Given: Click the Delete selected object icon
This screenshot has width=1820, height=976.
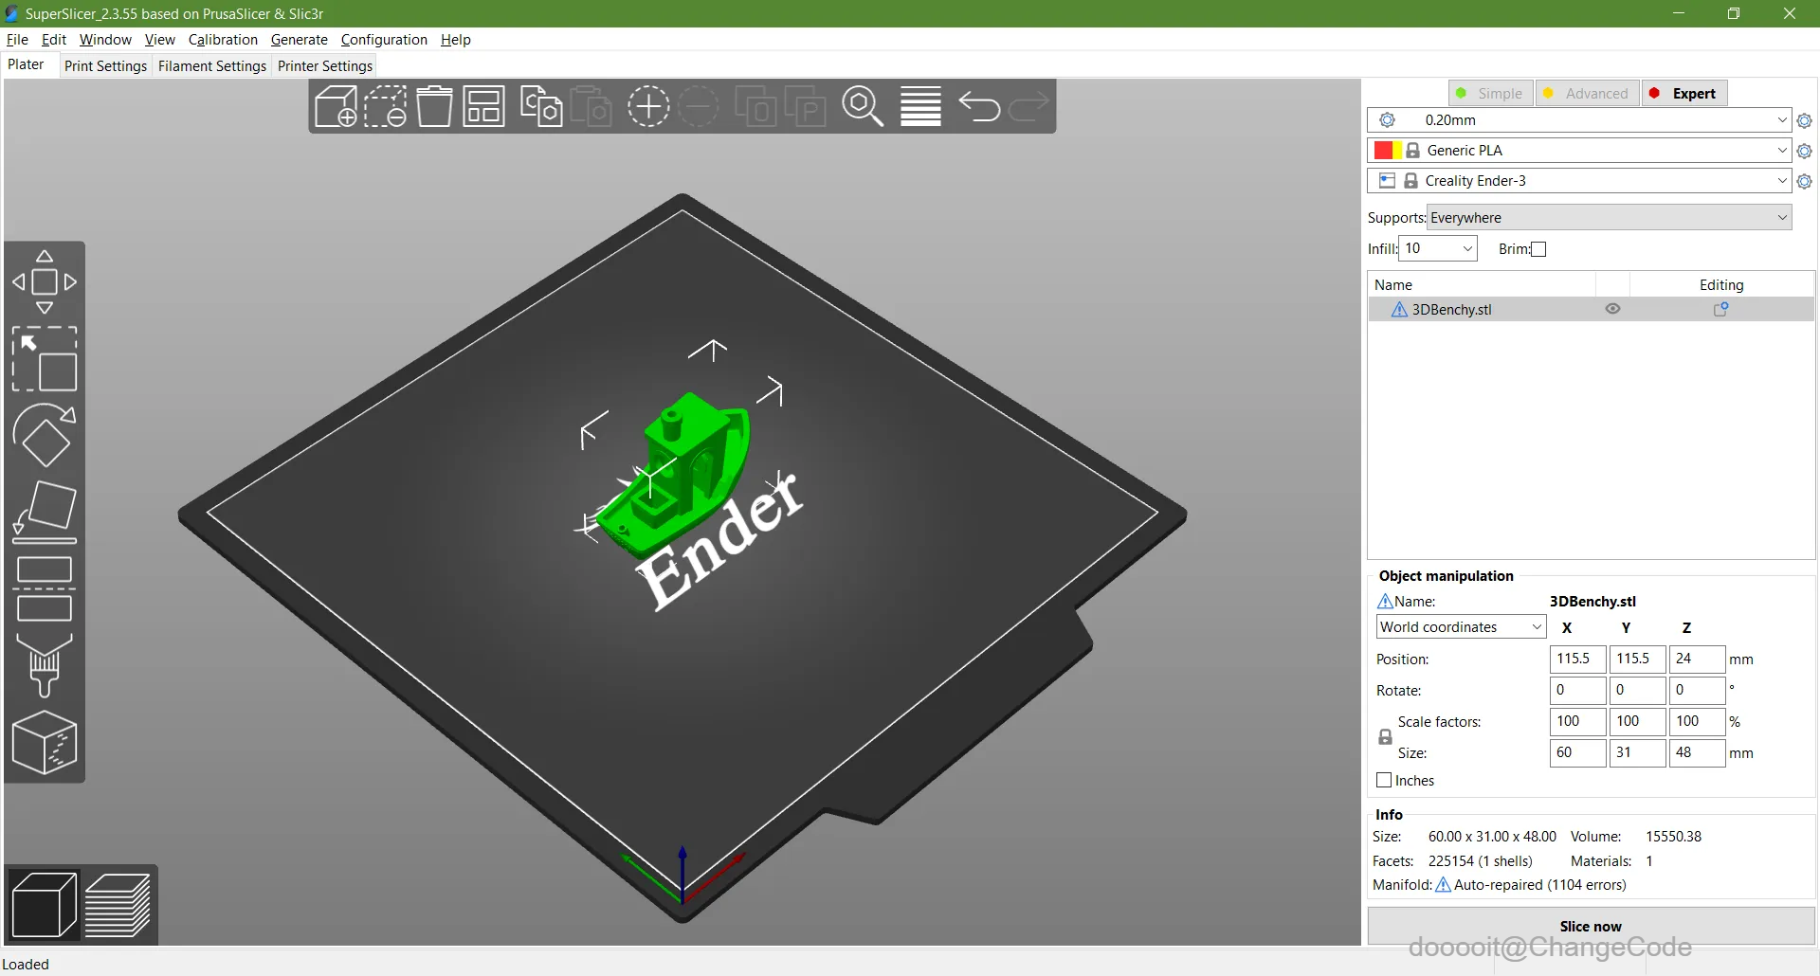Looking at the screenshot, I should click(x=386, y=106).
